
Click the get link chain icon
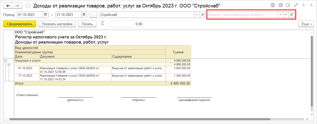[x=296, y=5]
